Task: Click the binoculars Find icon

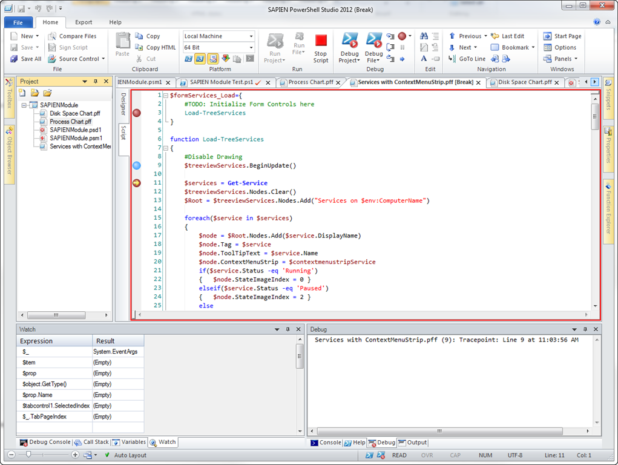Action: click(424, 36)
